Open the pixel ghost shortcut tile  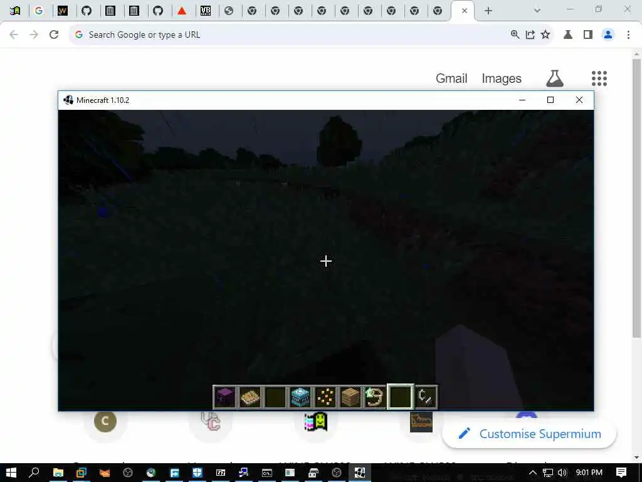coord(316,421)
